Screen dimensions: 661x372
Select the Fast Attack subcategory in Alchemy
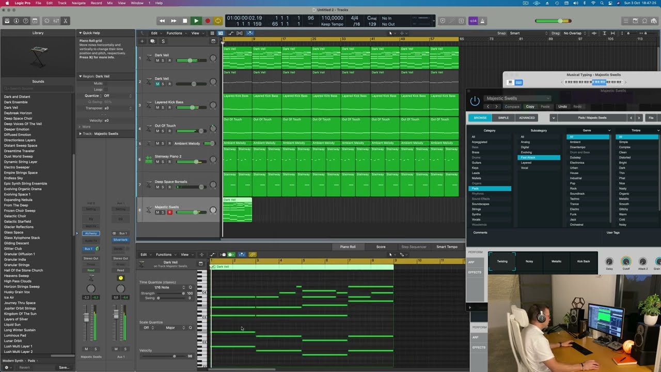(539, 158)
